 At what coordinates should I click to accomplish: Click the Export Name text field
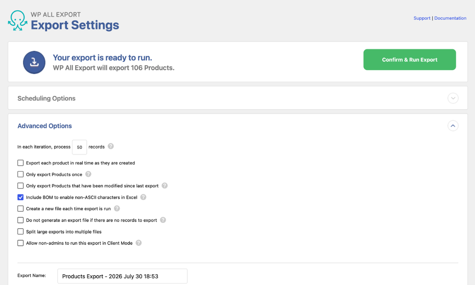[122, 276]
